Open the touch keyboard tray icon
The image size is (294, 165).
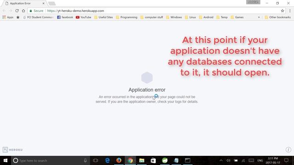click(251, 160)
